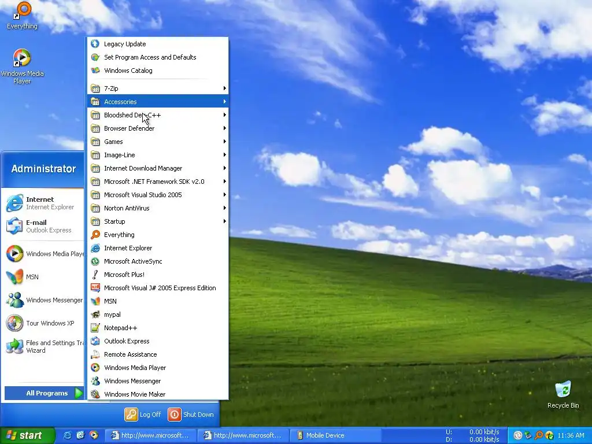Expand the Games submenu
Image resolution: width=592 pixels, height=444 pixels.
[158, 142]
